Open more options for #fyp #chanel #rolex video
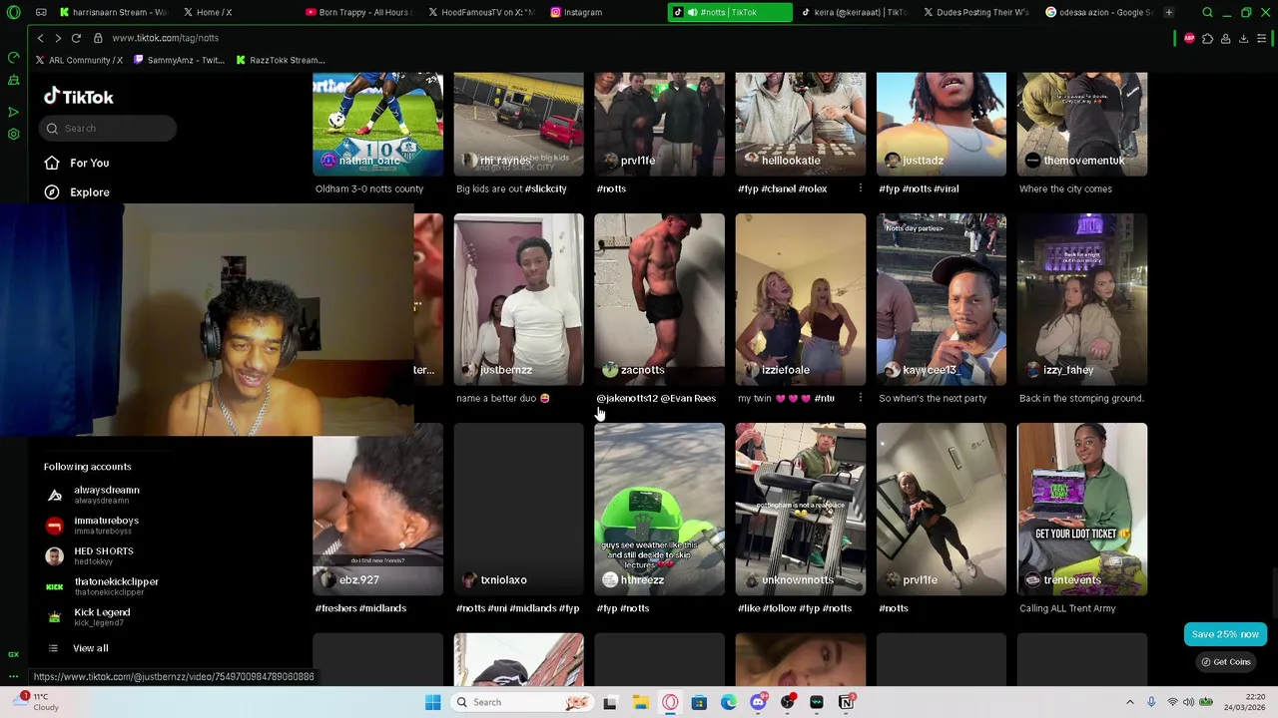This screenshot has height=718, width=1278. [x=860, y=188]
